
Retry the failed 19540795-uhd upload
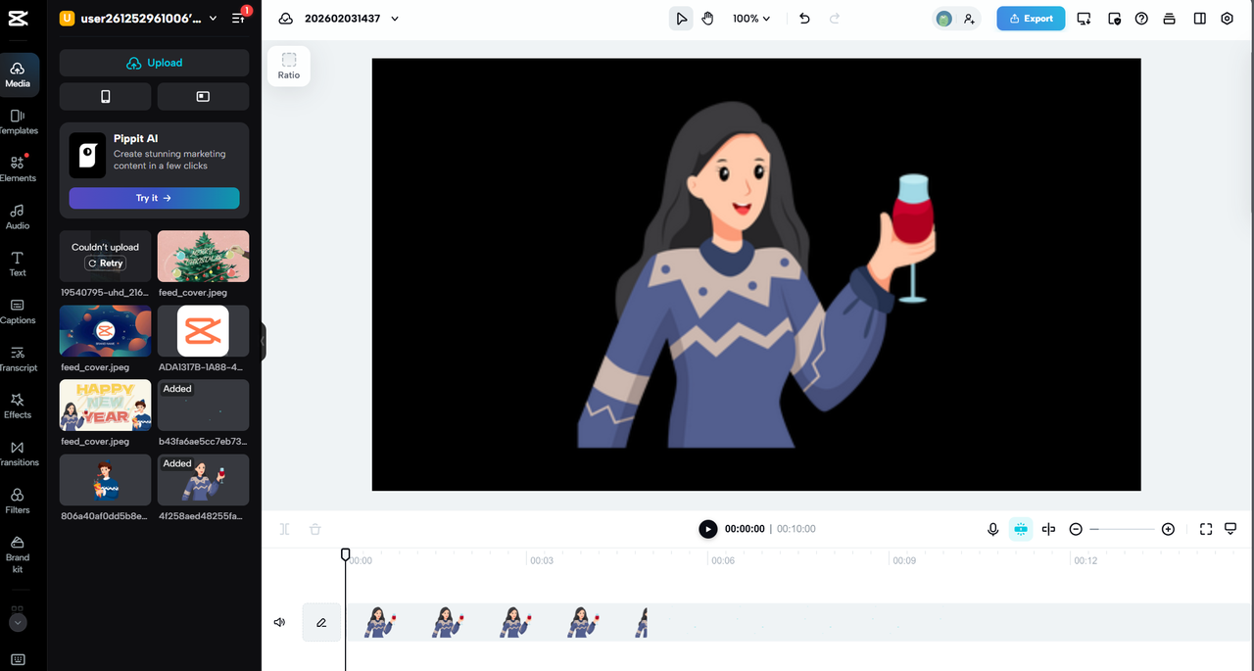(105, 263)
